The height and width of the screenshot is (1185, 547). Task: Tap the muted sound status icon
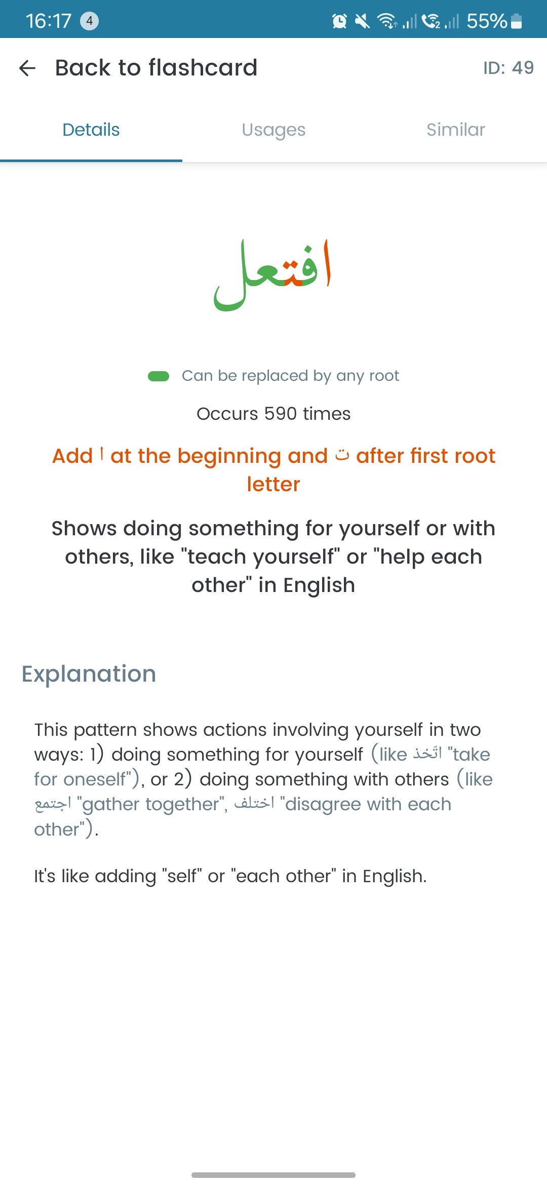coord(362,21)
